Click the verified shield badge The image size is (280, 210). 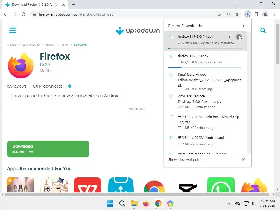point(70,86)
